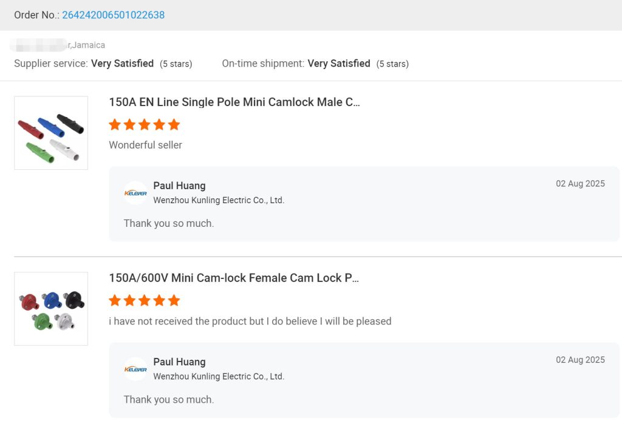Click the On-time shipment Very Satisfied rating

339,64
